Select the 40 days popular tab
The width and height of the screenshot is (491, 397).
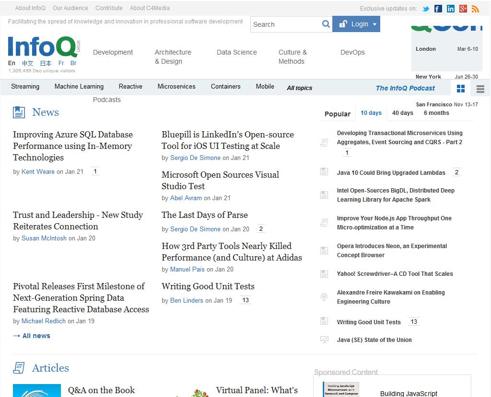[403, 113]
